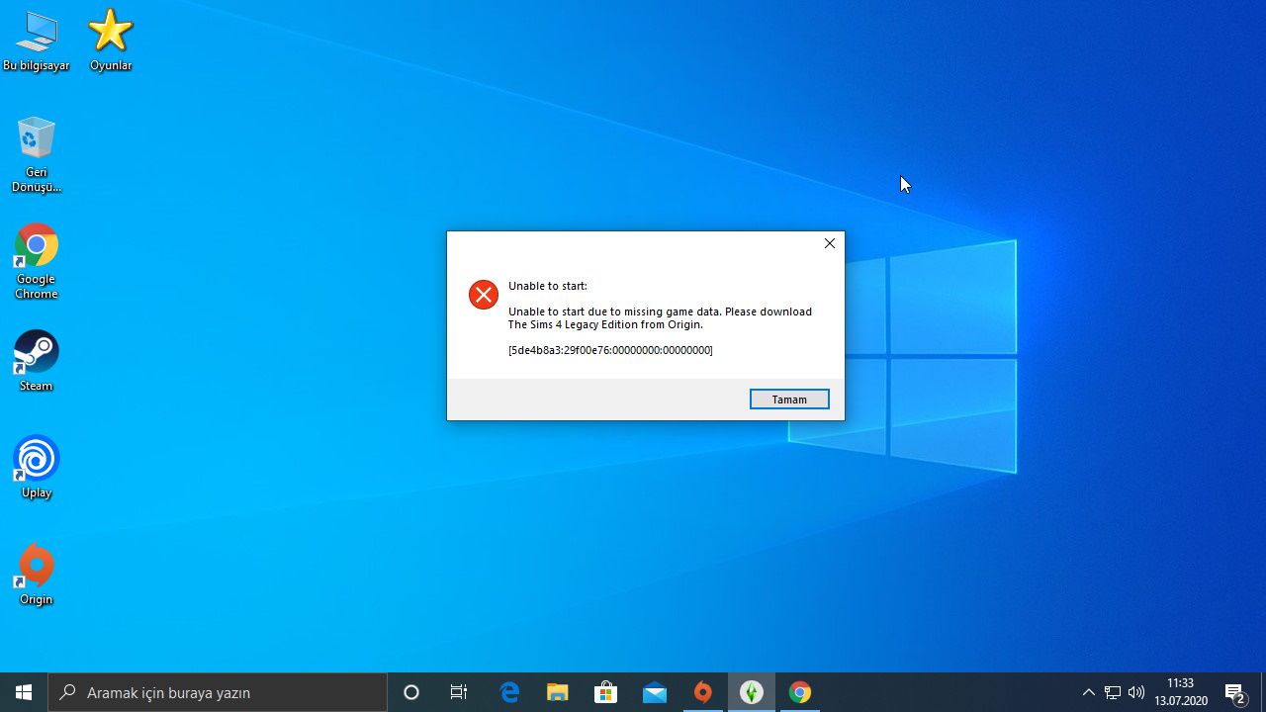
Task: Open network status tray icon
Action: [x=1113, y=692]
